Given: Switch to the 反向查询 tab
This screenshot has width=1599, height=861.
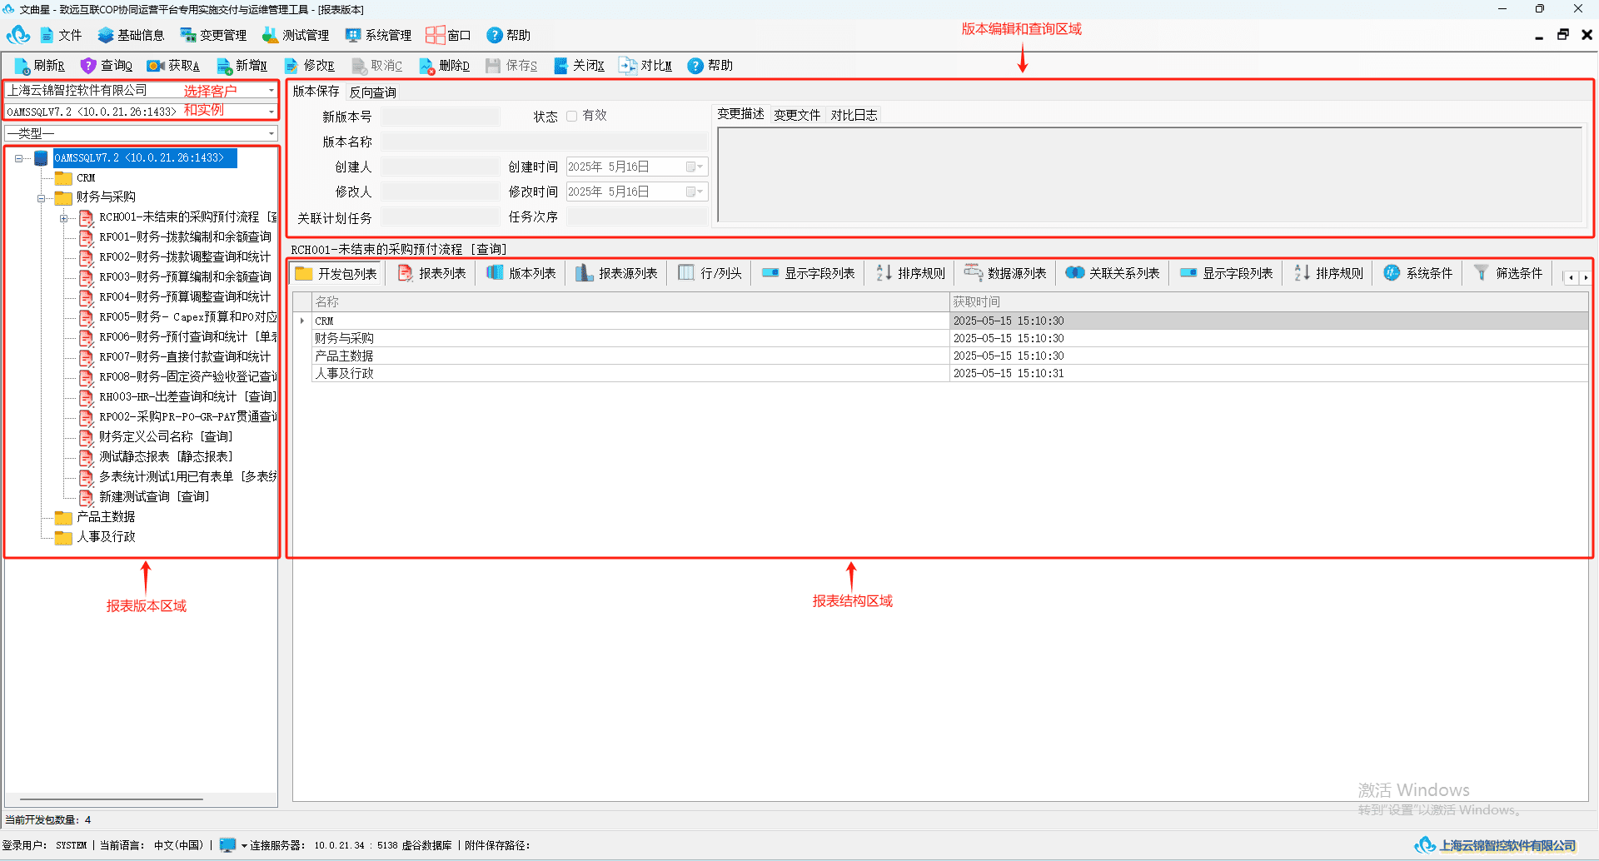Looking at the screenshot, I should click(373, 92).
